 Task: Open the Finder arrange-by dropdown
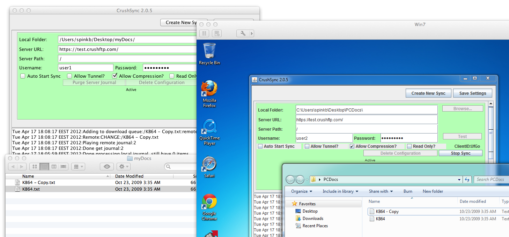[x=78, y=167]
